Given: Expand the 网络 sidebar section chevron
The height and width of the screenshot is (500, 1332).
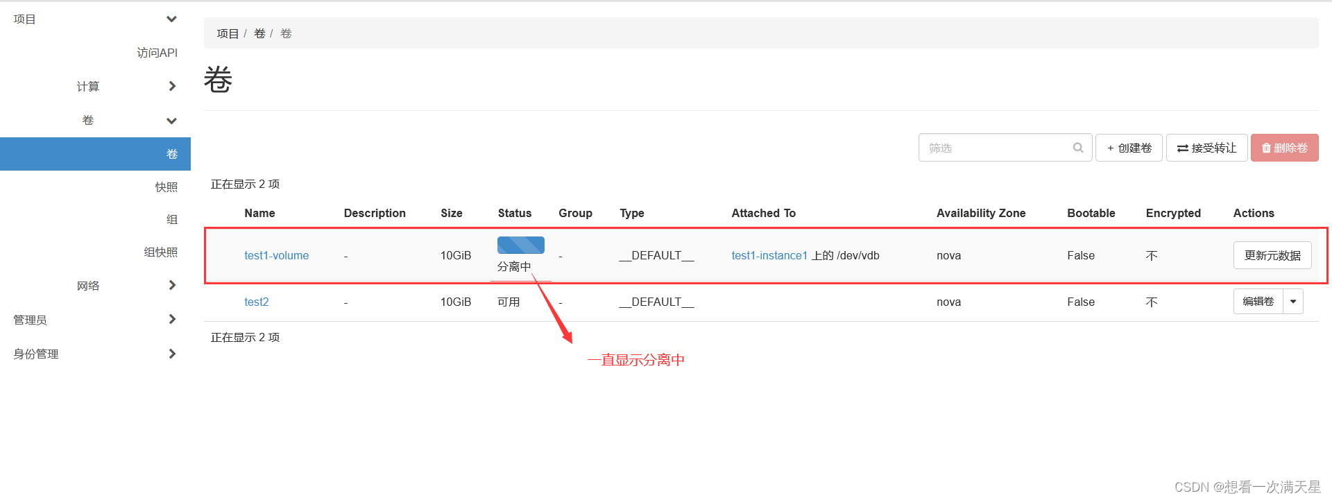Looking at the screenshot, I should 172,285.
